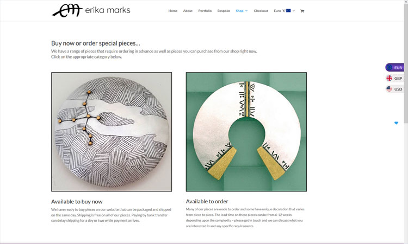Switch currency to USD in side widget
The height and width of the screenshot is (244, 408).
(x=395, y=89)
